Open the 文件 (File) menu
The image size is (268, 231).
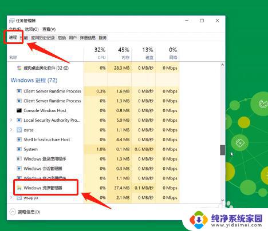(x=15, y=29)
